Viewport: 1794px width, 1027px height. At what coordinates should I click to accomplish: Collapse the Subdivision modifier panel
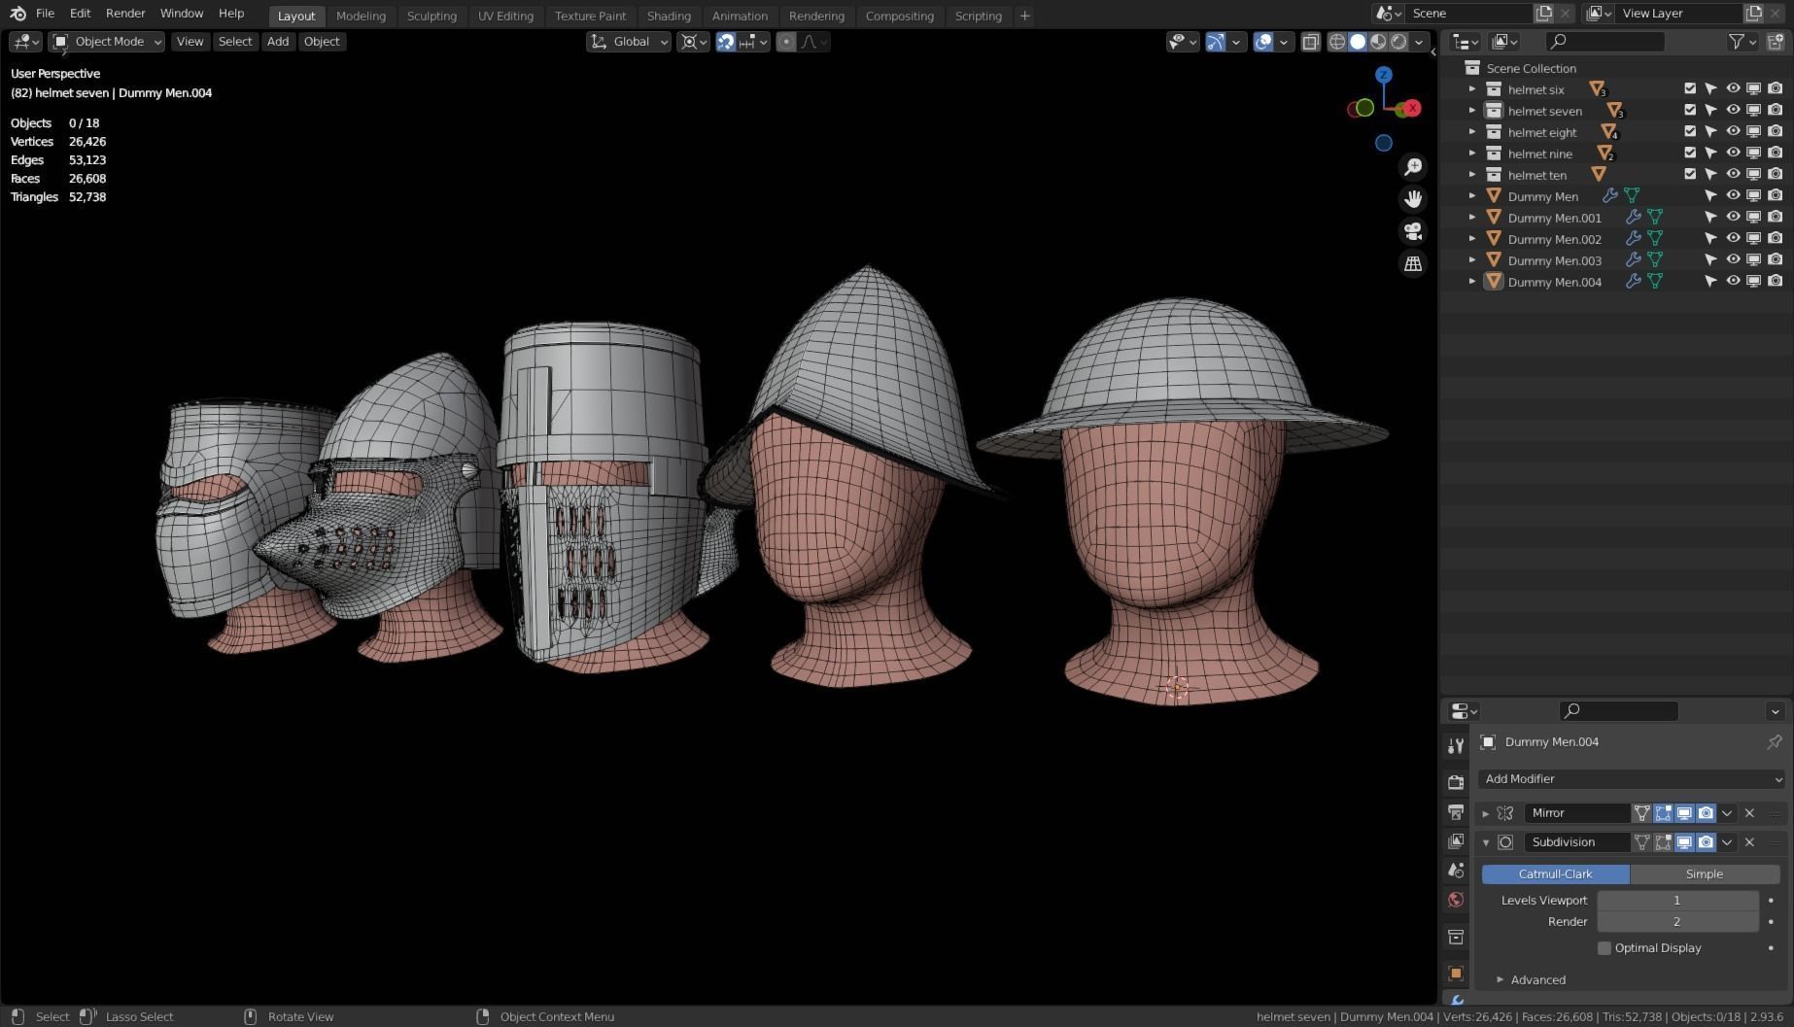pos(1486,842)
